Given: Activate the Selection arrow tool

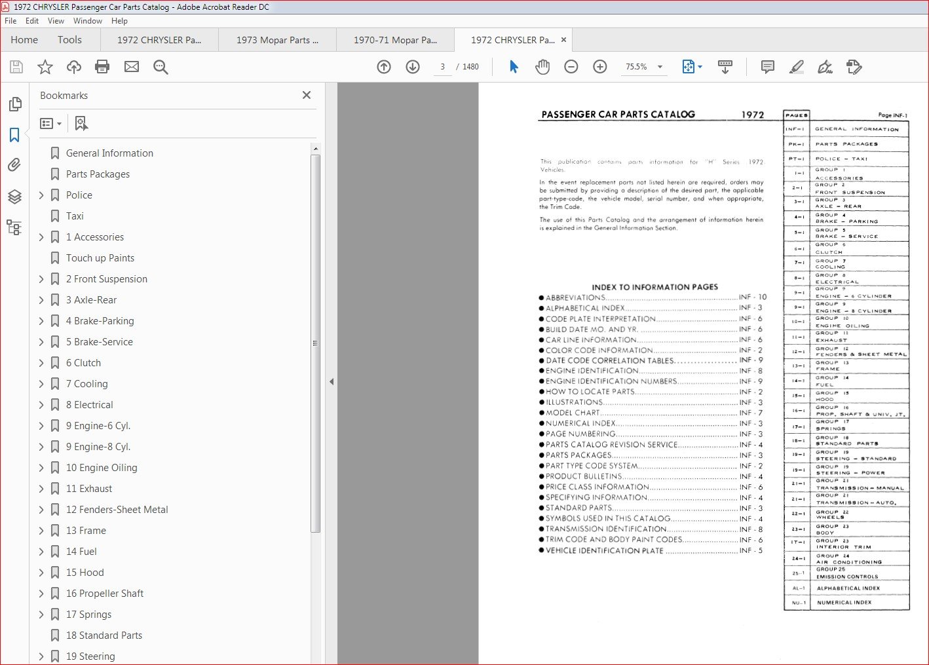Looking at the screenshot, I should 514,67.
